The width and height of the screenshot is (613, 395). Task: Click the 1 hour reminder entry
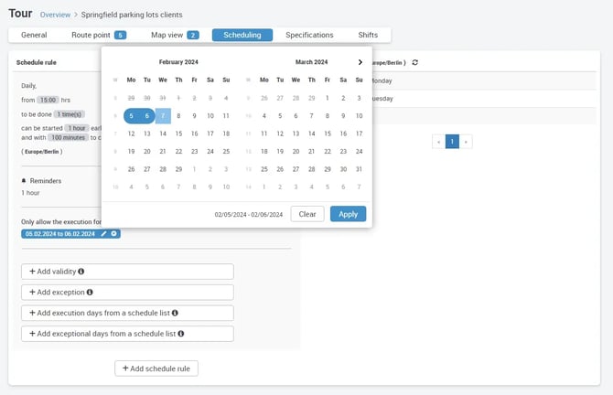(x=30, y=193)
